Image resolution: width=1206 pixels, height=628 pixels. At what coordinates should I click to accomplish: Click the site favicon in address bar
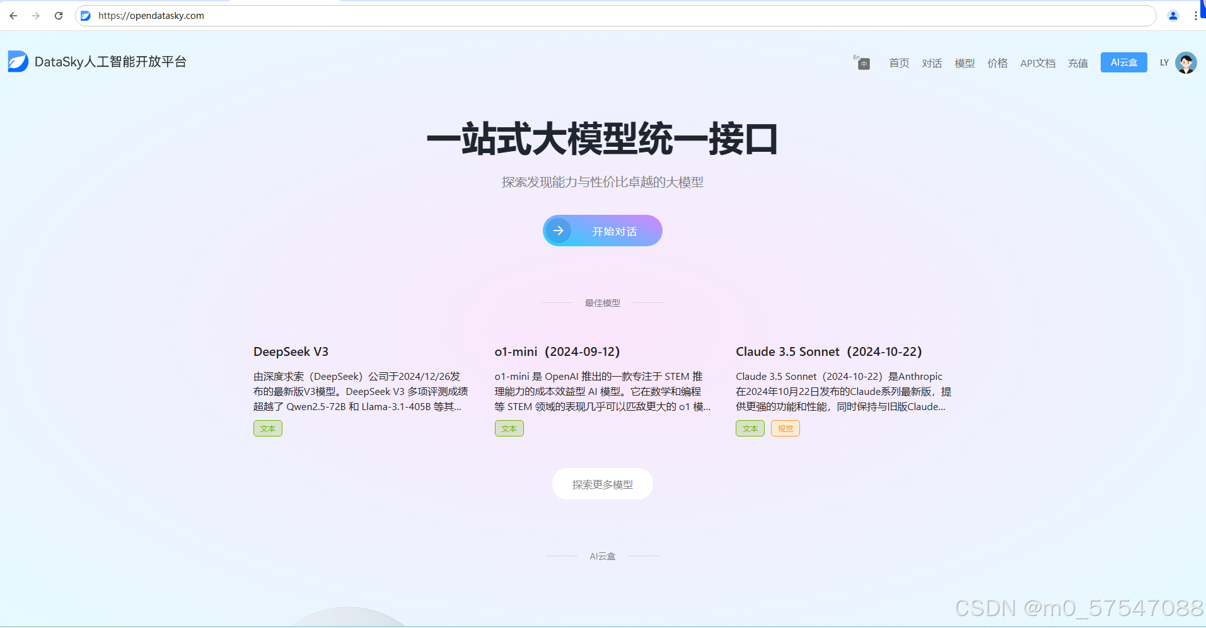[x=86, y=16]
